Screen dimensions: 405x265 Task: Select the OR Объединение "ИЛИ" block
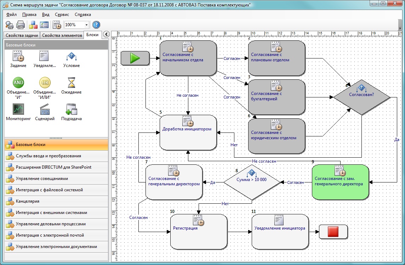45,83
